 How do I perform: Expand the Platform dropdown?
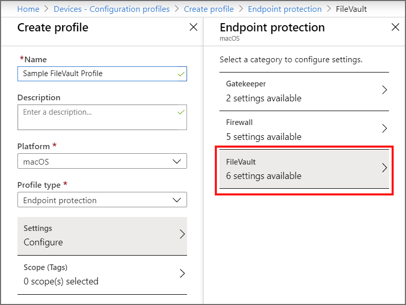(x=177, y=161)
